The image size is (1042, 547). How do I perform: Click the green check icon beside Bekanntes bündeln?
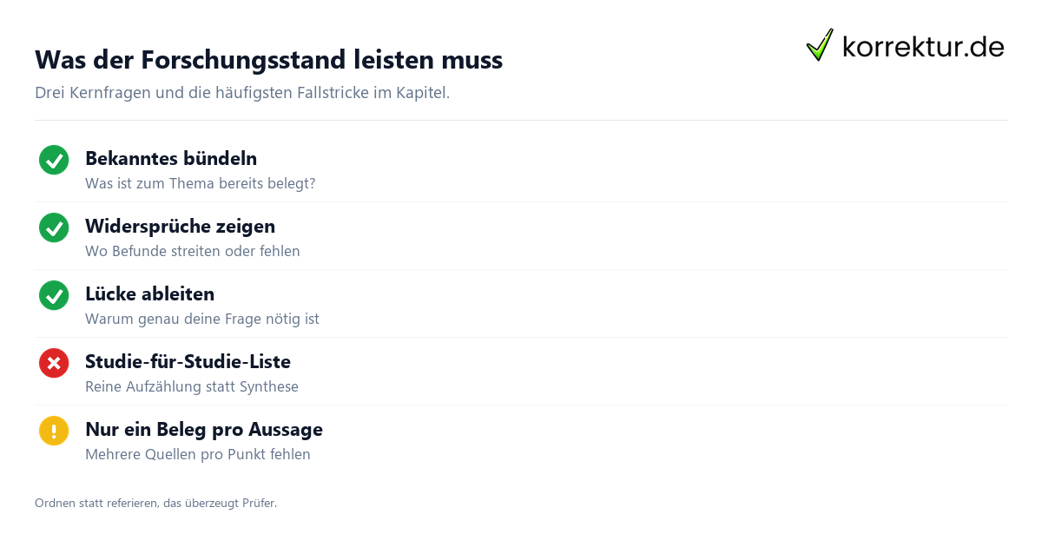[54, 160]
